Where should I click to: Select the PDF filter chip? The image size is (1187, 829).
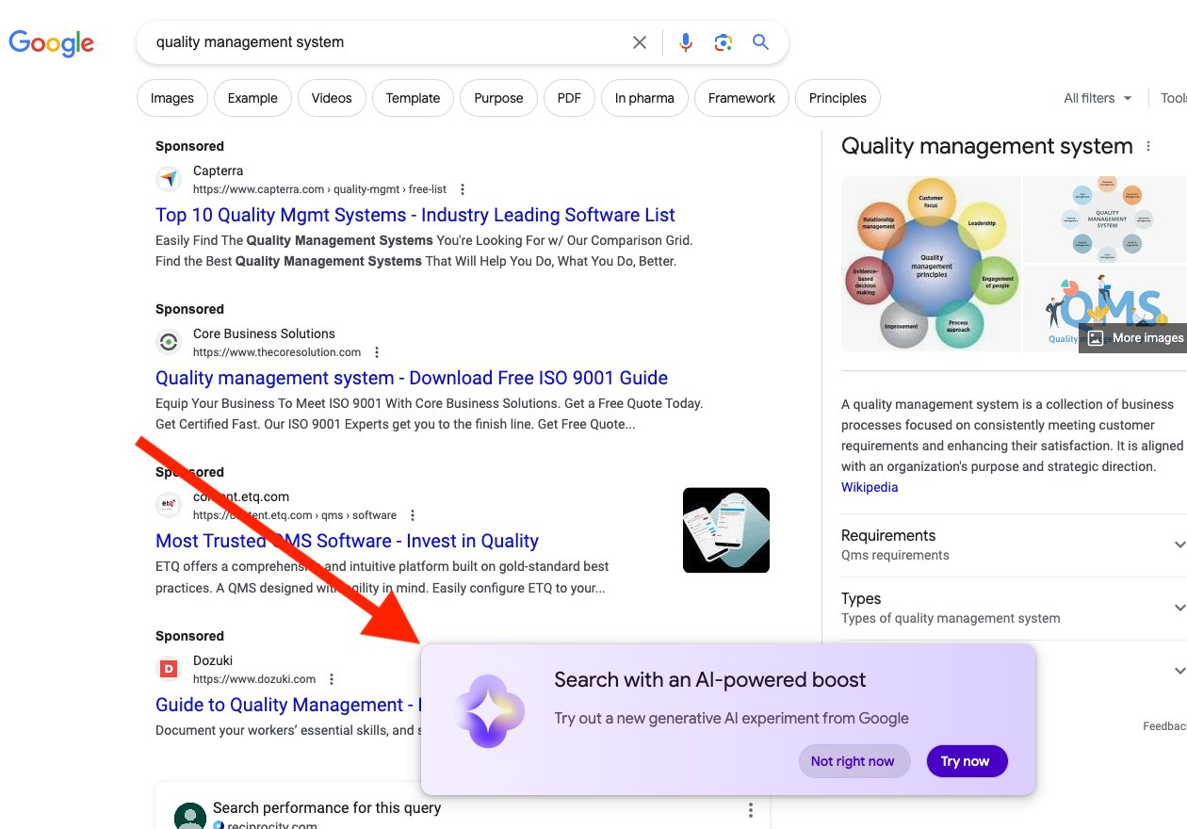point(569,98)
